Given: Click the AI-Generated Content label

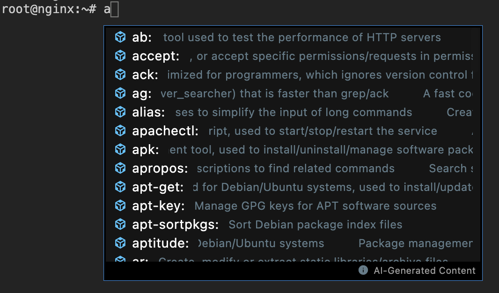Looking at the screenshot, I should tap(424, 271).
